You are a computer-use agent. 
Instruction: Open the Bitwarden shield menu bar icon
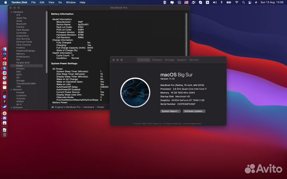[165, 2]
